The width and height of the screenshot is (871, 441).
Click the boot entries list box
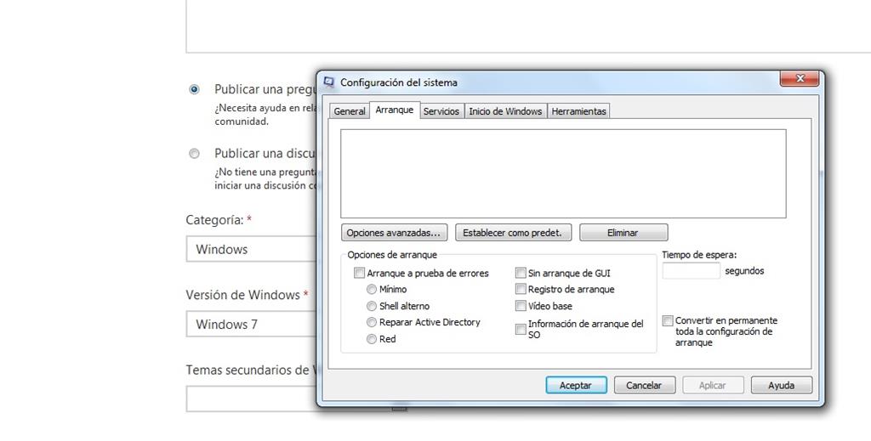tap(563, 173)
